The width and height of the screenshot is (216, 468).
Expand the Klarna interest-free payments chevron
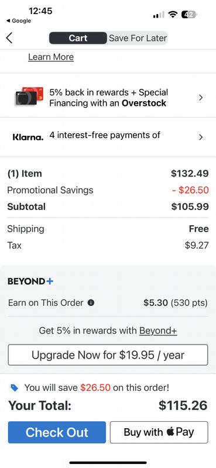[201, 137]
